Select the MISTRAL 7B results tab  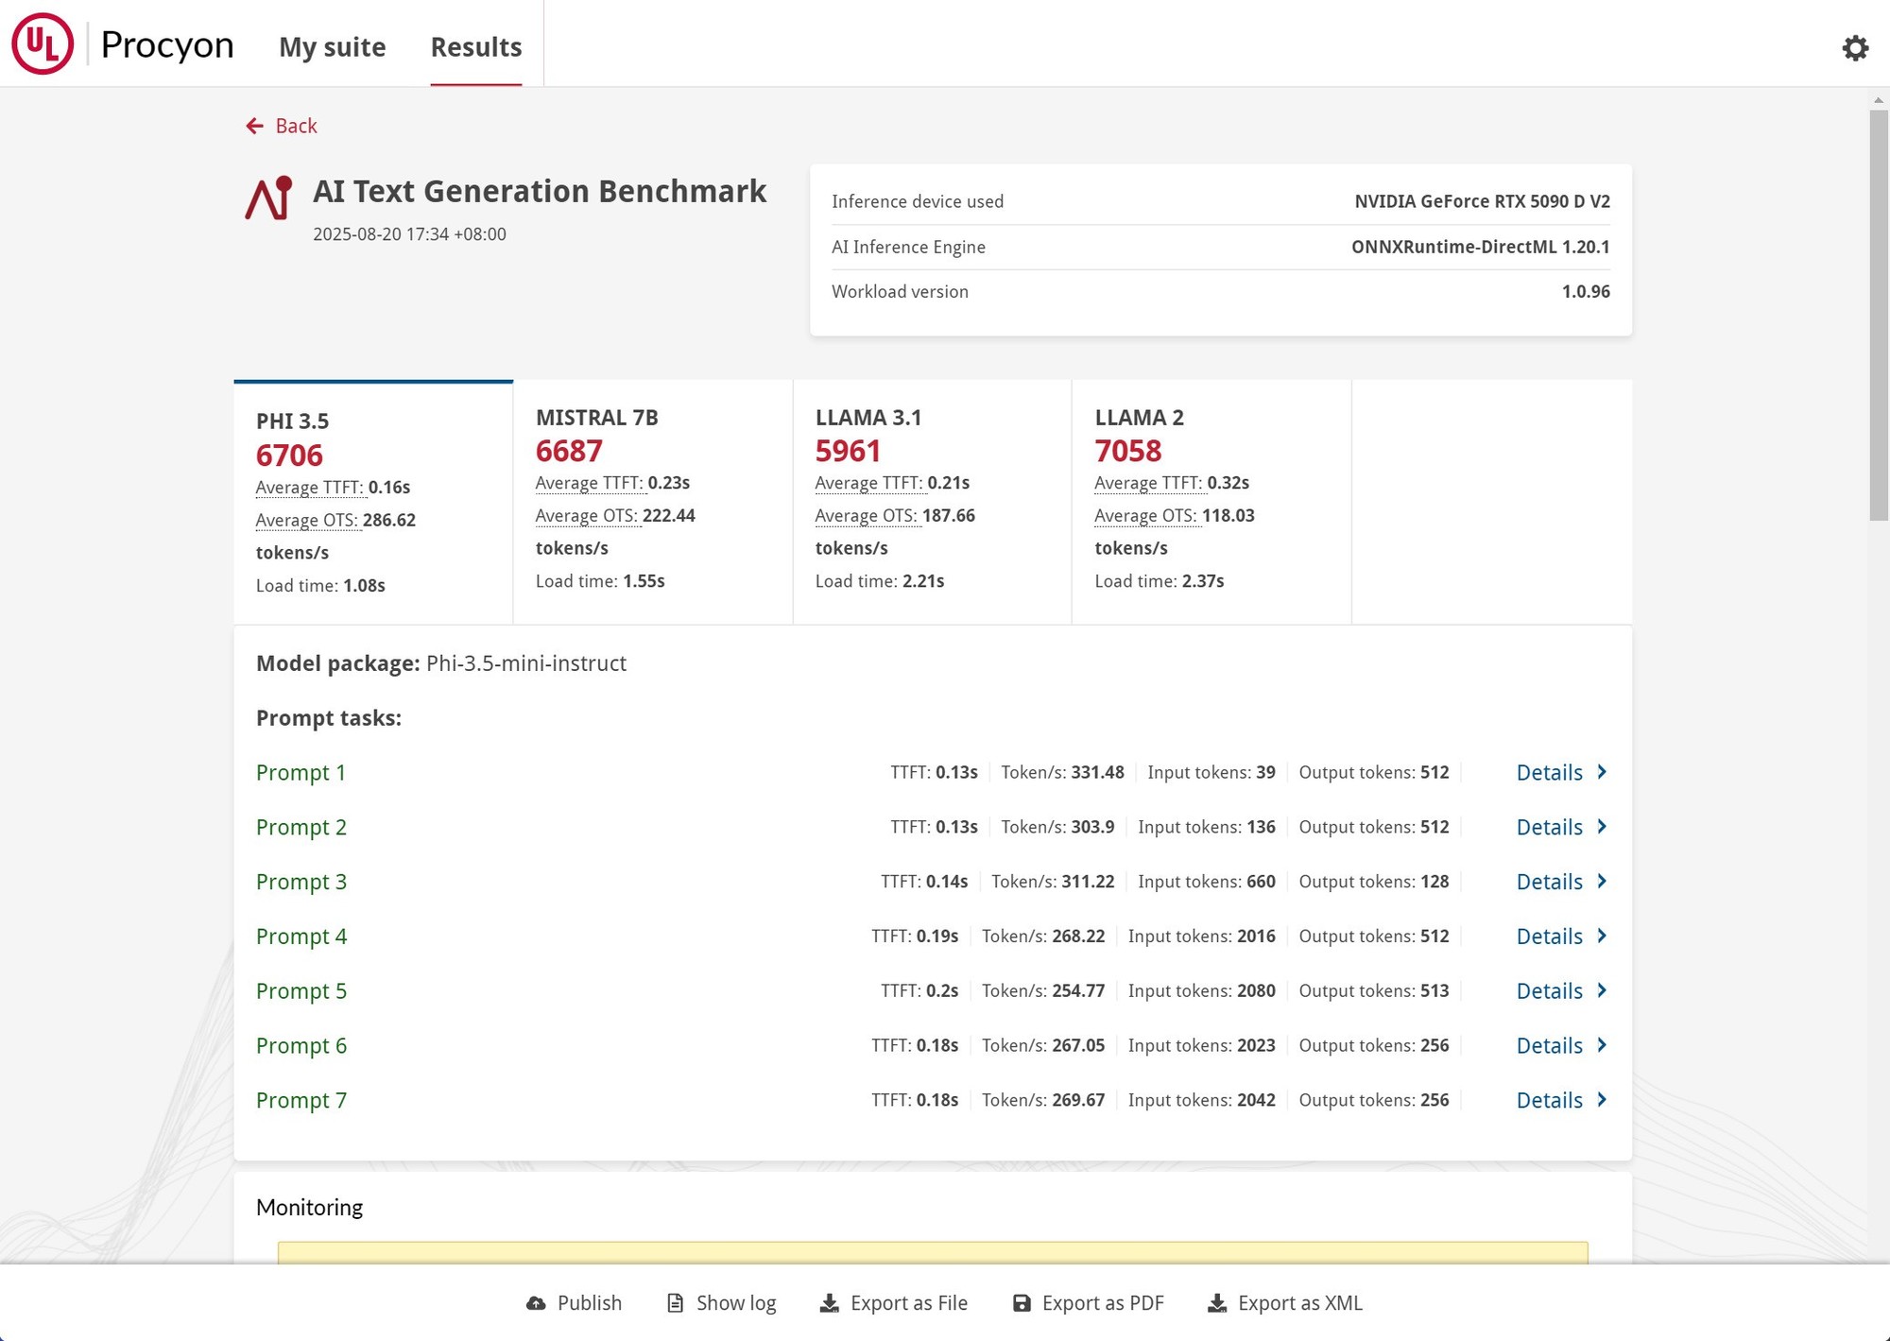(652, 501)
